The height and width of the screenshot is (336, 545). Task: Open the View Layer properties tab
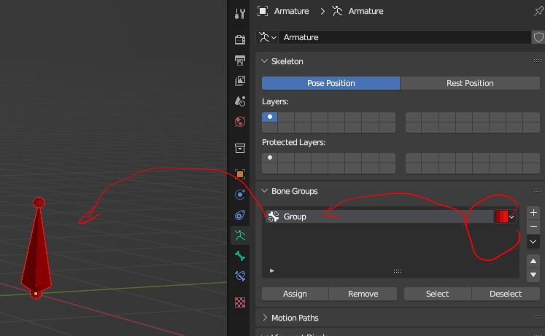[x=240, y=81]
